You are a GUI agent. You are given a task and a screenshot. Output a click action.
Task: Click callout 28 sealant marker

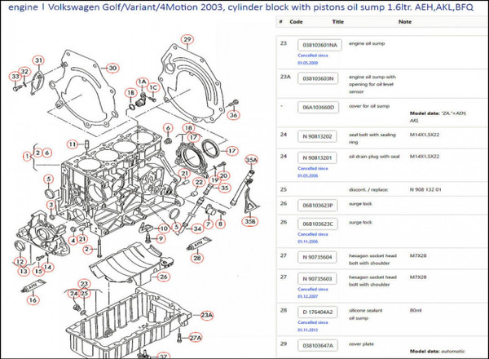tap(196, 257)
